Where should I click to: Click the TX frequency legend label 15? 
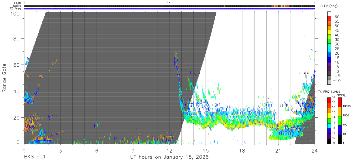coord(334,112)
